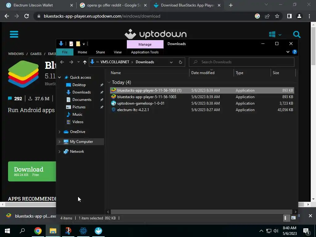Open the Chrome share icon
This screenshot has width=316, height=237.
[267, 16]
